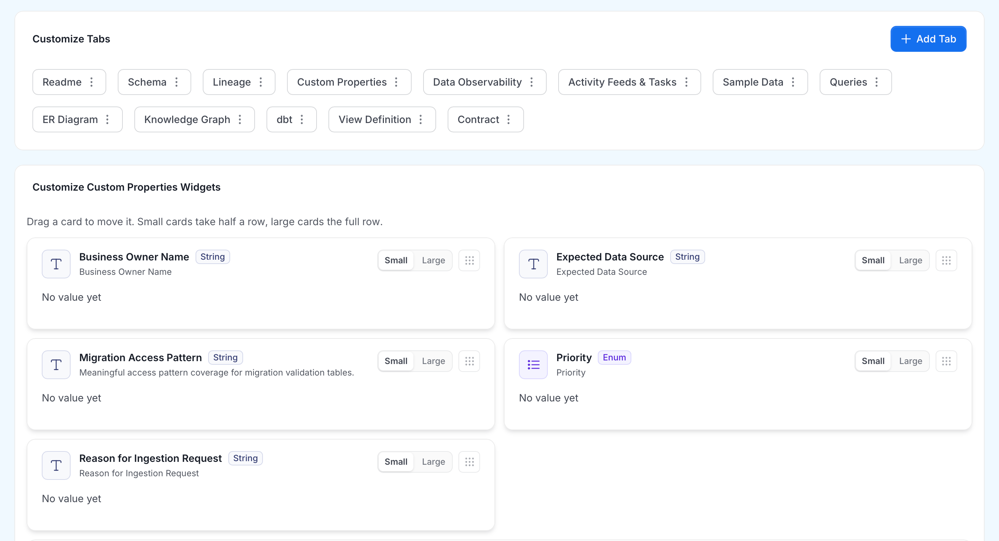This screenshot has height=541, width=999.
Task: Open the View Definition tab options menu
Action: (x=421, y=120)
